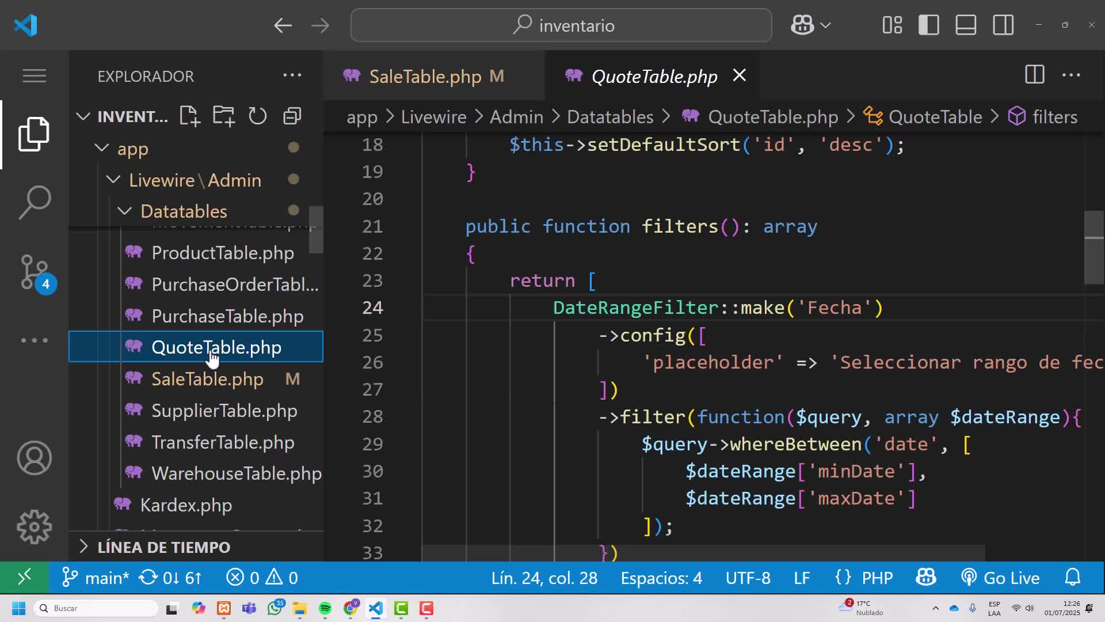
Task: Click Lín. 24, col. 28 cursor position
Action: coord(544,578)
